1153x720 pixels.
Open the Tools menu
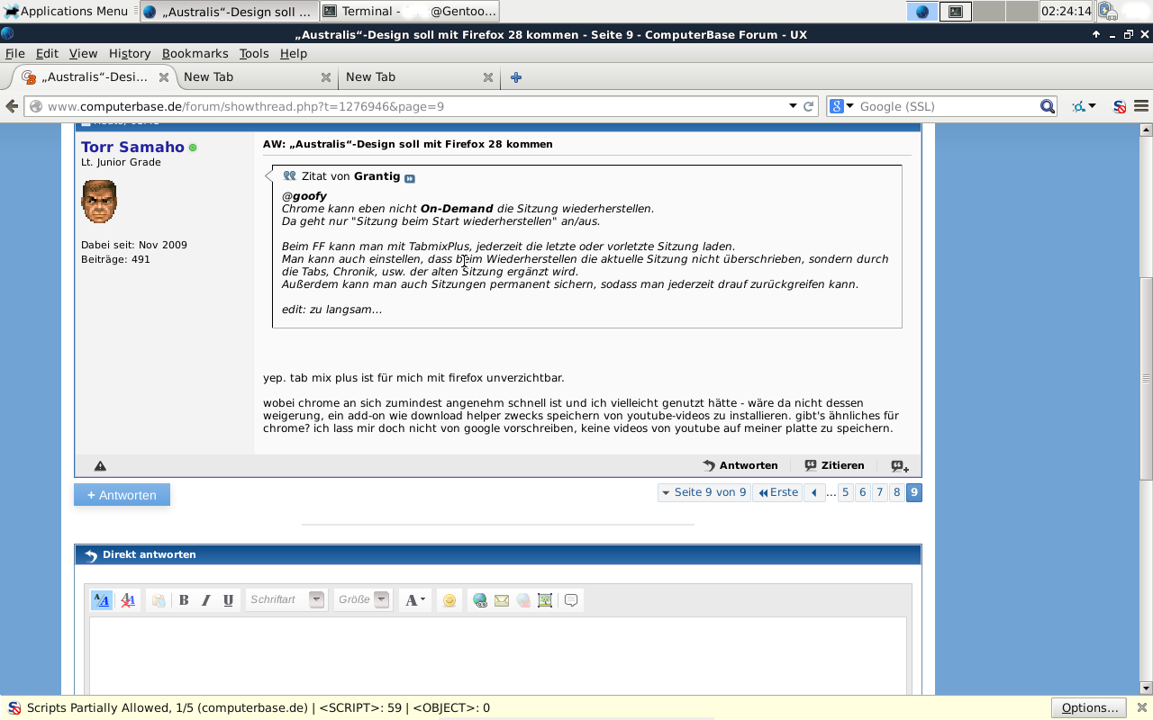[254, 53]
